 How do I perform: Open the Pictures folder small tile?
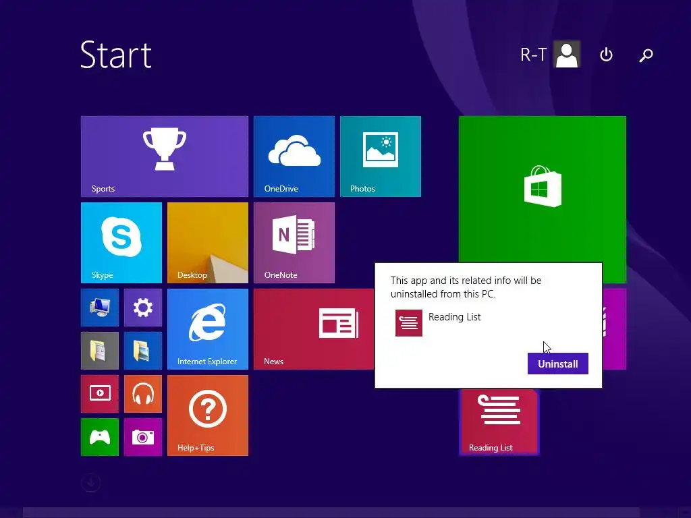tap(143, 351)
